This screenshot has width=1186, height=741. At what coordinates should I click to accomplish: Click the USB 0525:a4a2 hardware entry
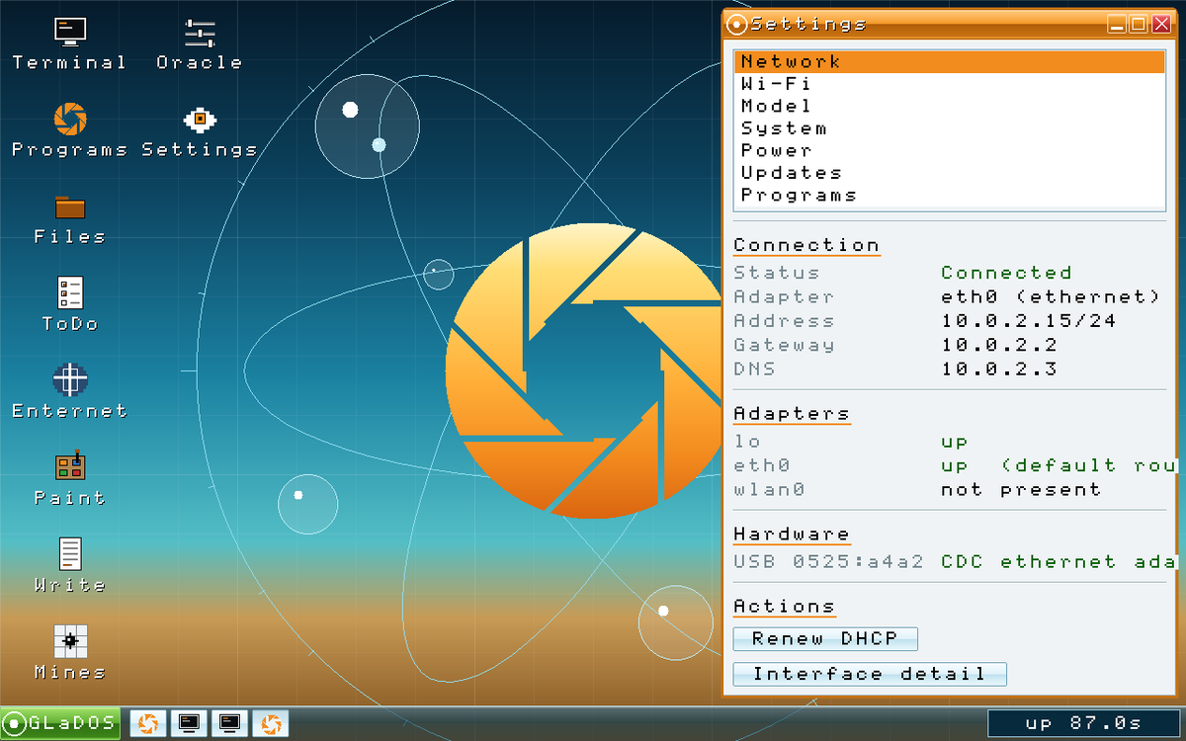coord(828,562)
